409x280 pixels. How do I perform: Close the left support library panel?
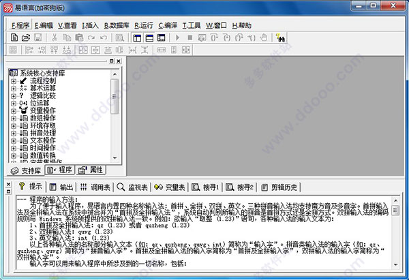click(x=119, y=61)
